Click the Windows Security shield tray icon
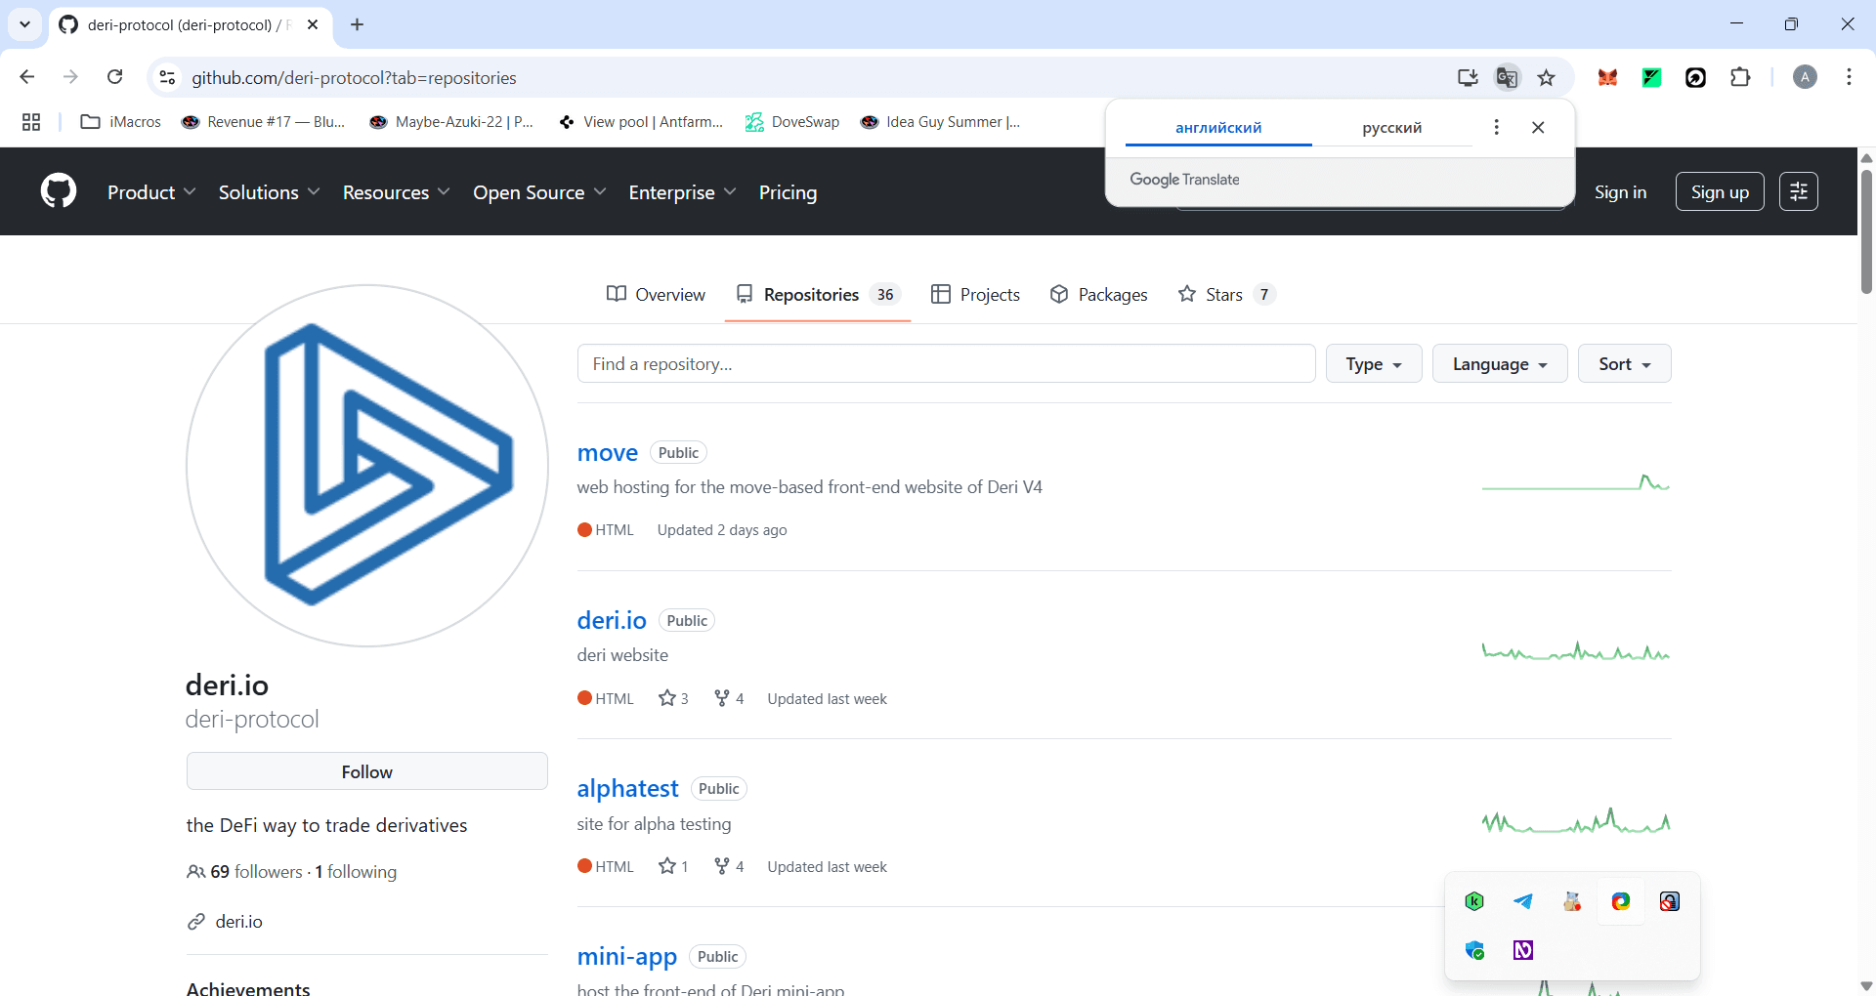 [x=1474, y=950]
